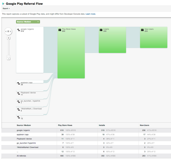
Task: Select google / organic table row label
Action: [x=23, y=130]
